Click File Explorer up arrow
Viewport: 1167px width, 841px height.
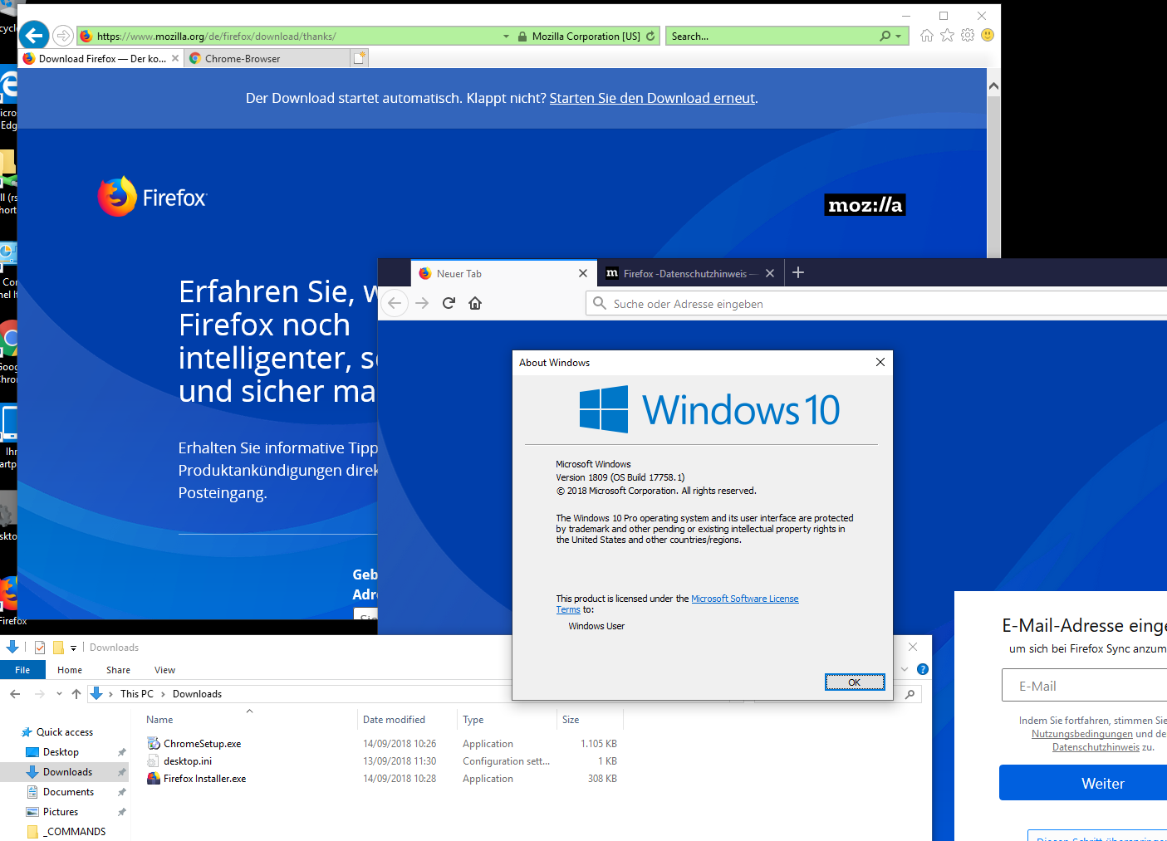[76, 694]
